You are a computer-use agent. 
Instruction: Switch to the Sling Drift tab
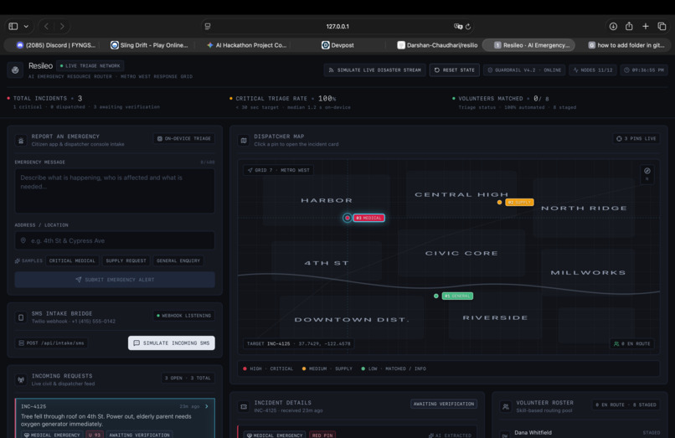click(149, 44)
